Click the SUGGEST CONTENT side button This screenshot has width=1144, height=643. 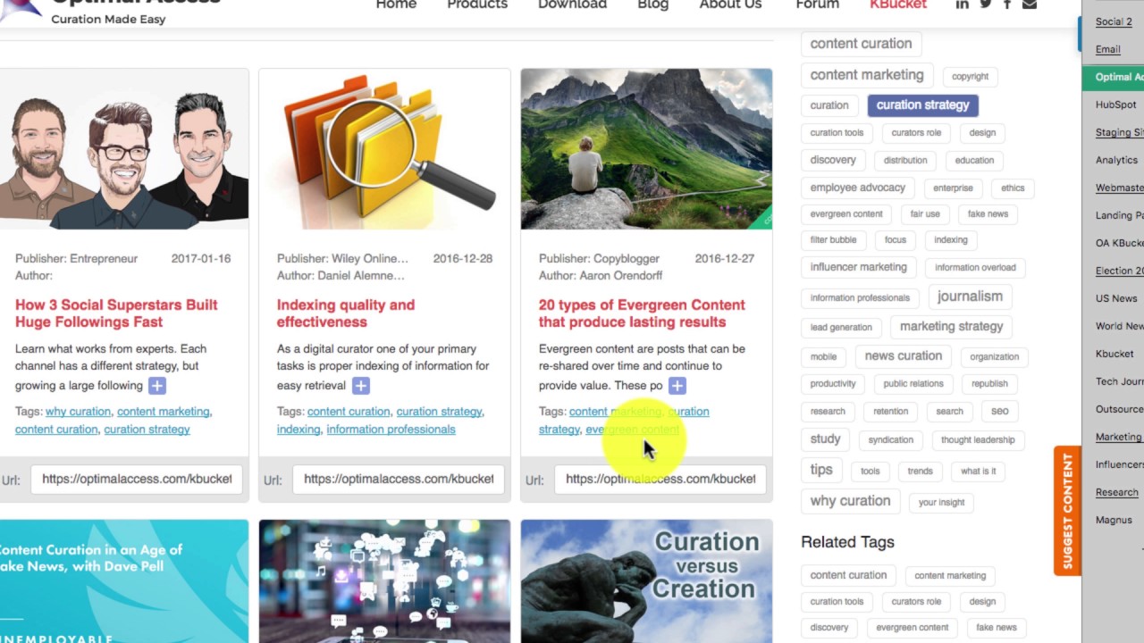tap(1067, 511)
